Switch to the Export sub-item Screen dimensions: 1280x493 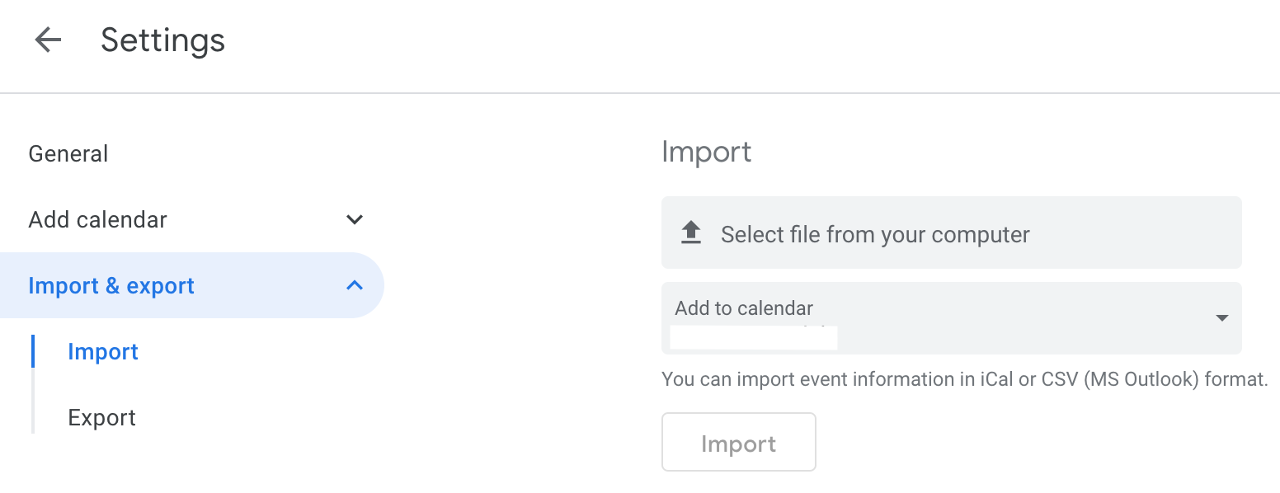102,417
